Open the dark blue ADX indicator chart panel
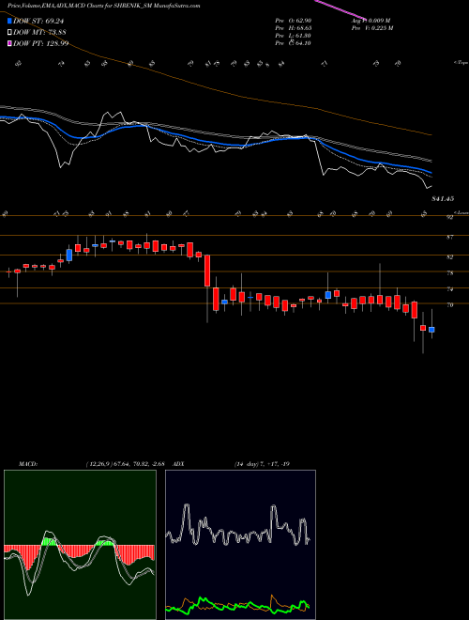Viewport: 469px width, 620px height. tap(240, 545)
